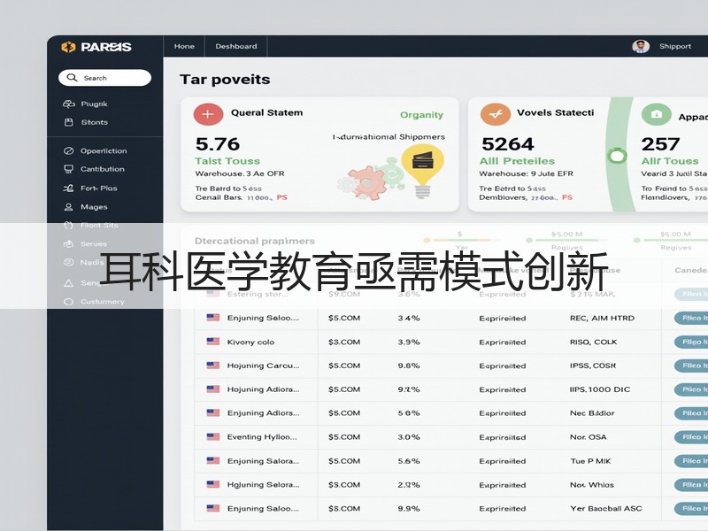This screenshot has width=708, height=531.
Task: Select the Kivony colo row name
Action: (250, 342)
